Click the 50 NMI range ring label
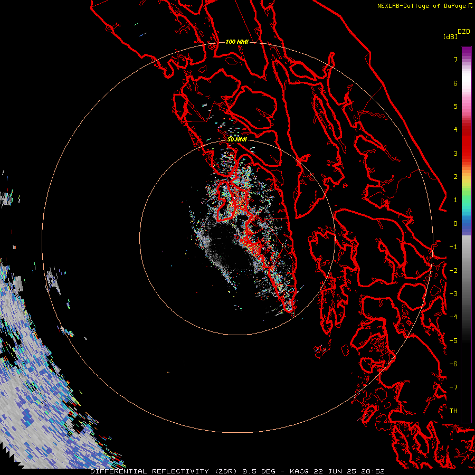475x475 pixels. [x=237, y=139]
